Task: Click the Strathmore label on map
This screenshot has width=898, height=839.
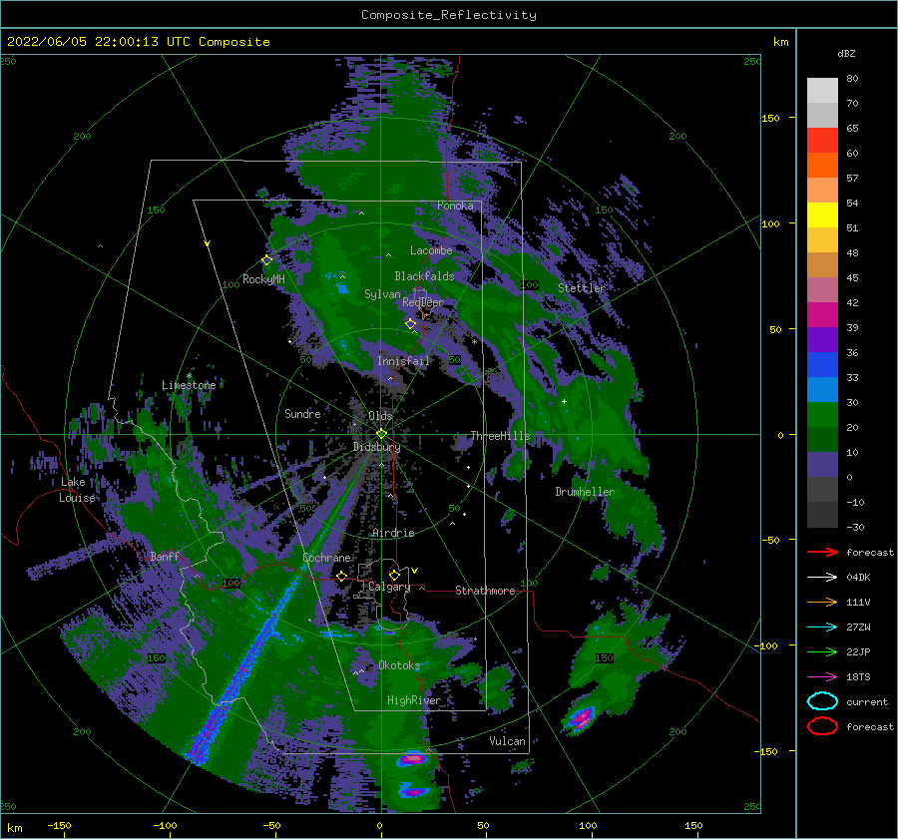Action: pyautogui.click(x=485, y=591)
